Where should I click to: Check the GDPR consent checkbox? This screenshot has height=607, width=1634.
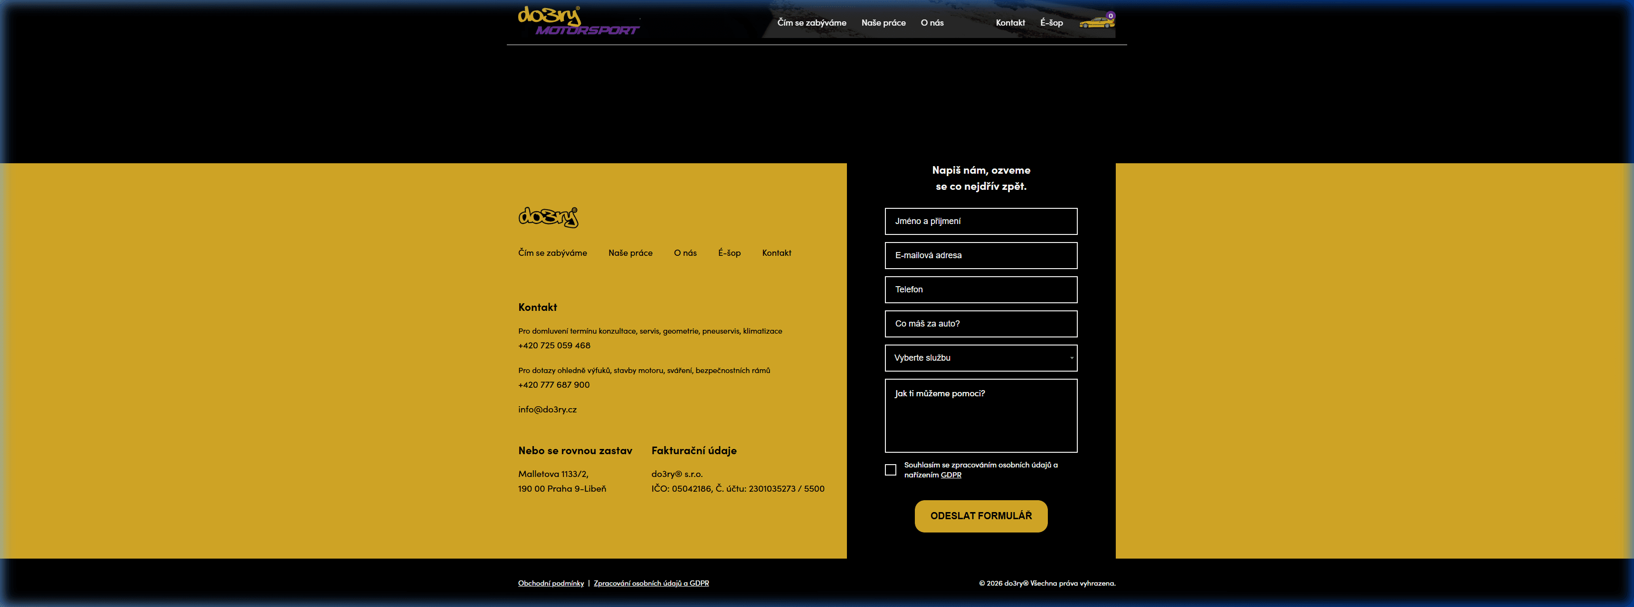click(890, 469)
